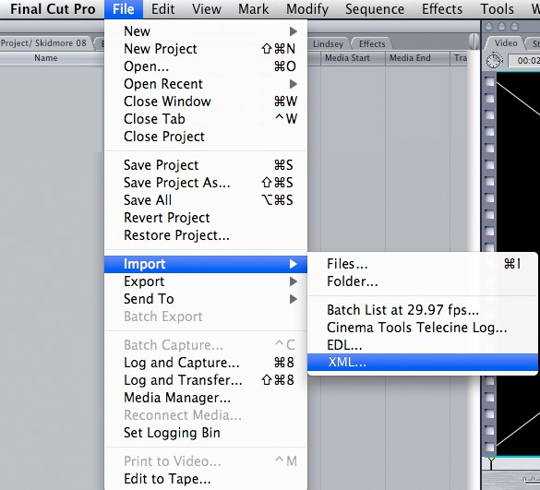Switch to the Lindsey tab
540x490 pixels.
pos(328,44)
